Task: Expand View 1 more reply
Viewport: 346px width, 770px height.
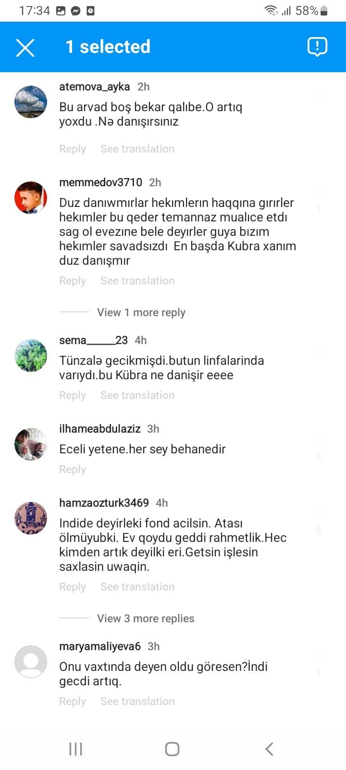Action: tap(141, 312)
